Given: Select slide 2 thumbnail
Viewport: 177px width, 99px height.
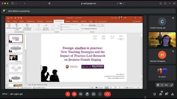Looking at the screenshot, I should [16, 48].
